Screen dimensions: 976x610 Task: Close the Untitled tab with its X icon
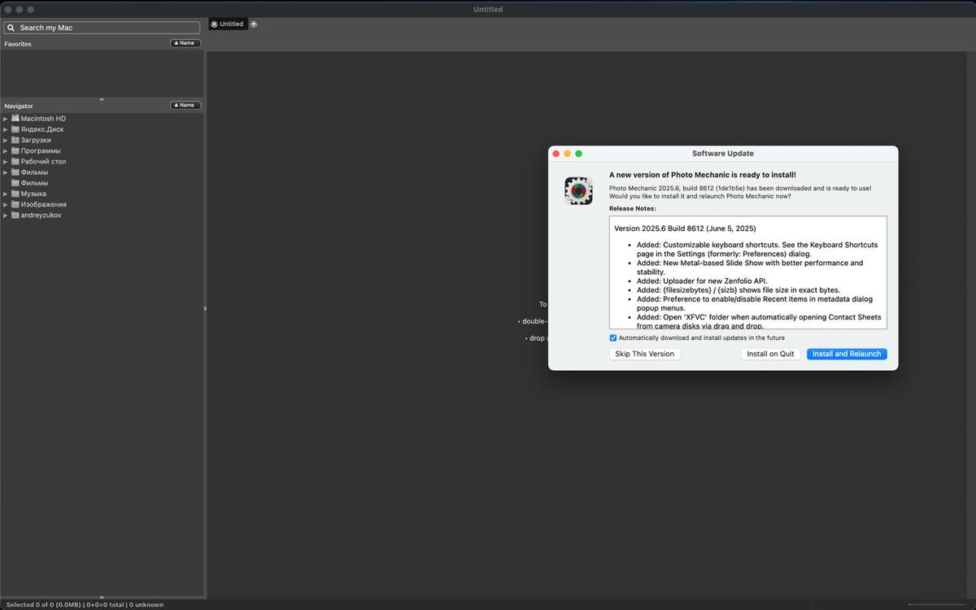click(215, 24)
